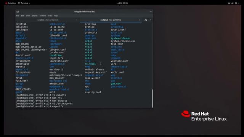Click the 'dracut.conf' entry
Viewport: 244px width, 137px height.
(x=23, y=55)
